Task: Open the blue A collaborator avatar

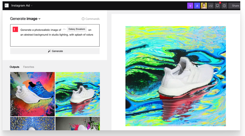Action: tap(197, 6)
